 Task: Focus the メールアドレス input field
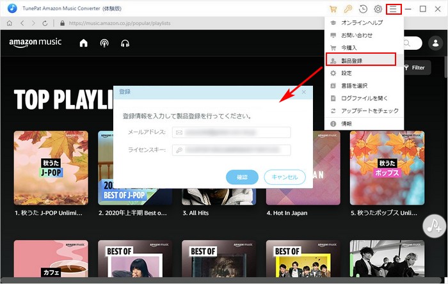pyautogui.click(x=232, y=132)
